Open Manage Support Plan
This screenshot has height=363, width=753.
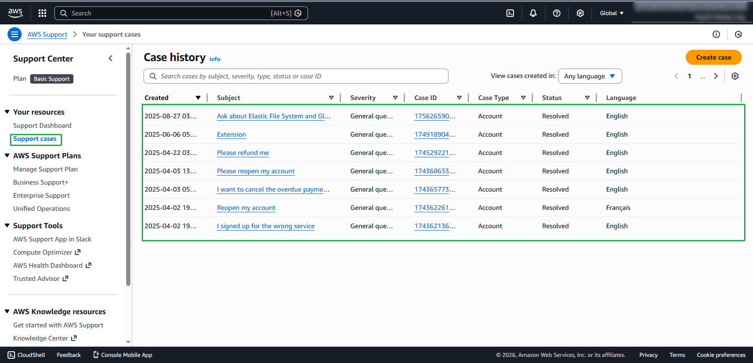(45, 169)
